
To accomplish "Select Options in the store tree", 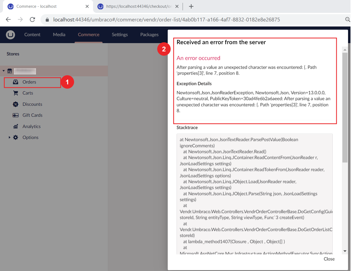I will (30, 137).
